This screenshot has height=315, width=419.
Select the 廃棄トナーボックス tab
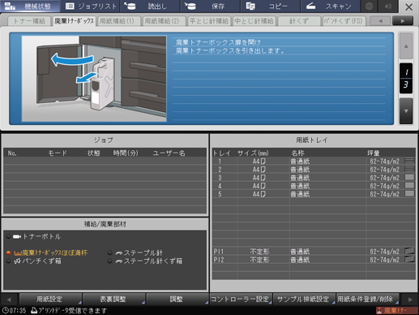pyautogui.click(x=74, y=21)
